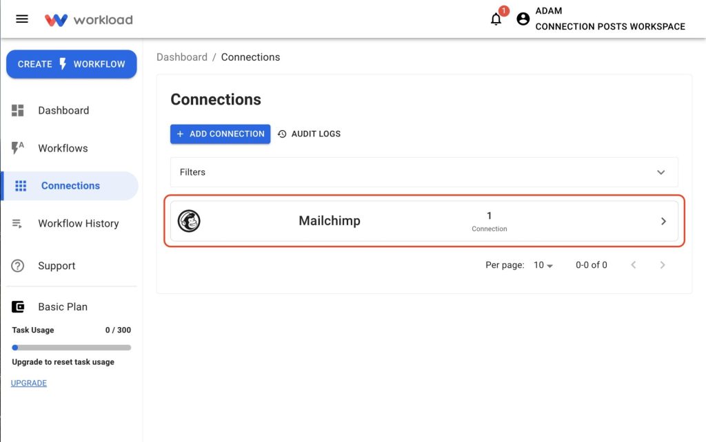Go to the Dashboard menu item
Image resolution: width=706 pixels, height=442 pixels.
coord(63,111)
